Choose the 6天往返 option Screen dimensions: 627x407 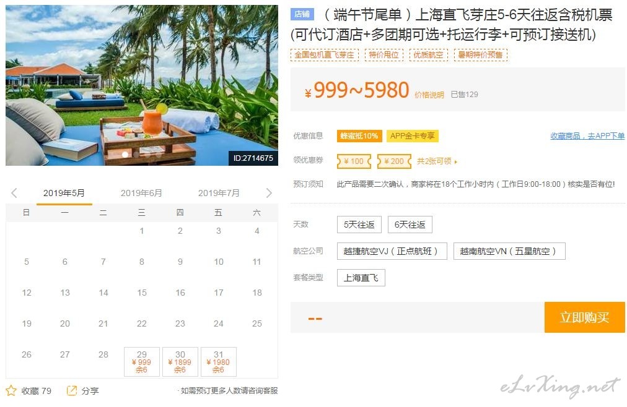click(410, 225)
